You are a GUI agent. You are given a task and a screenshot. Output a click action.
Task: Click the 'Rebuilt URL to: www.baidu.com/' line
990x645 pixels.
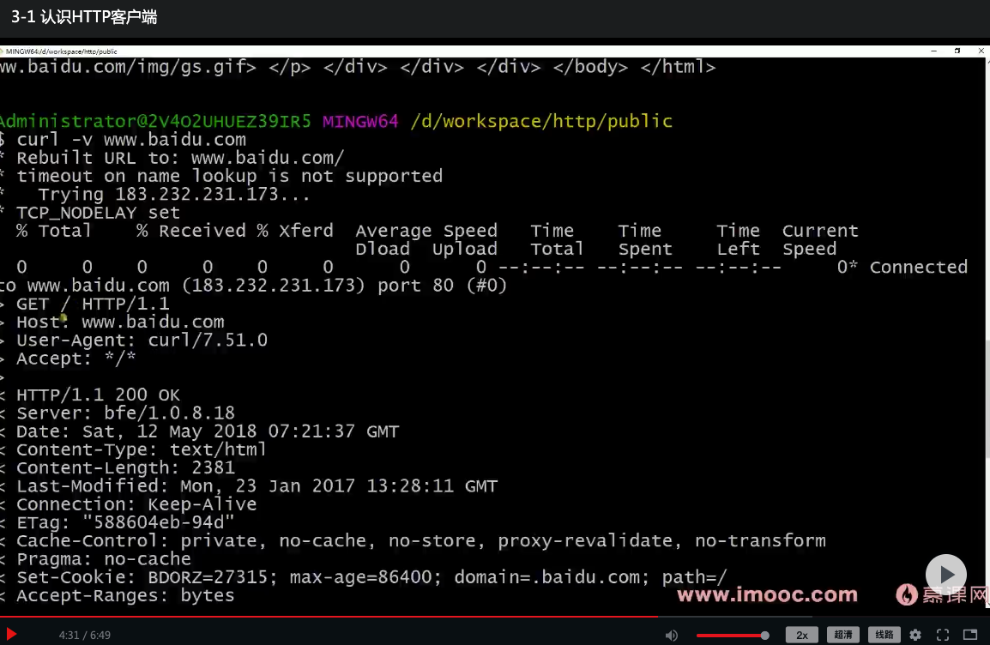click(x=180, y=158)
